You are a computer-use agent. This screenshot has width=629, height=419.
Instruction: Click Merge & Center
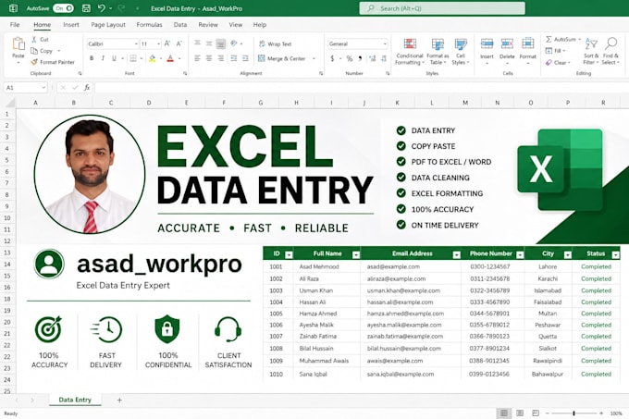[x=282, y=58]
